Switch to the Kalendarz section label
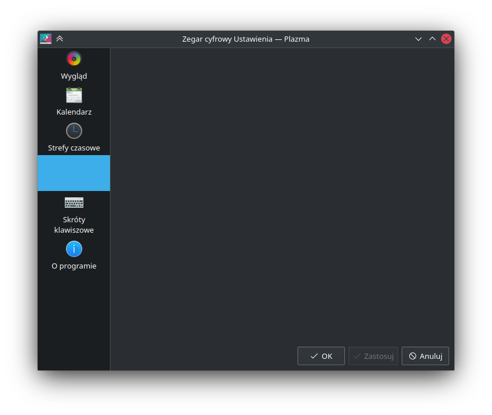492x415 pixels. point(74,112)
